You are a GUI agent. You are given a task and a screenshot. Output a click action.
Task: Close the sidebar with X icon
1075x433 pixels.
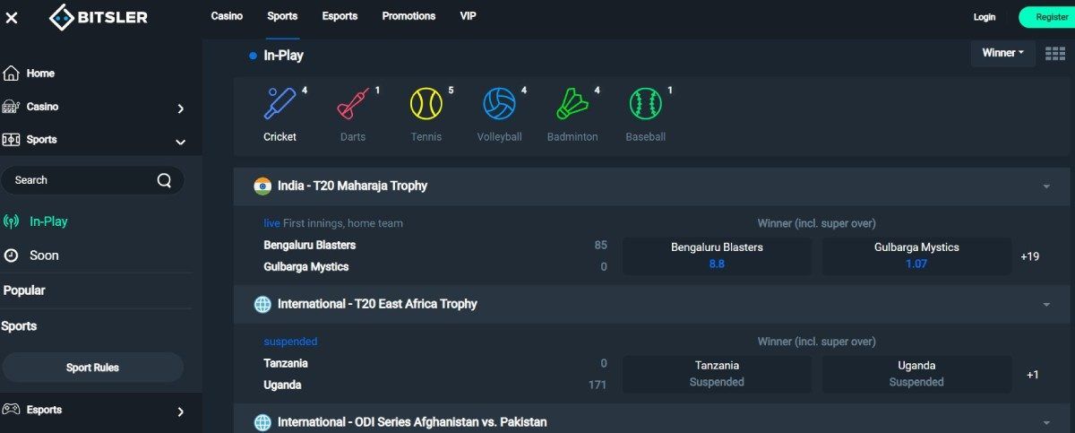point(12,17)
